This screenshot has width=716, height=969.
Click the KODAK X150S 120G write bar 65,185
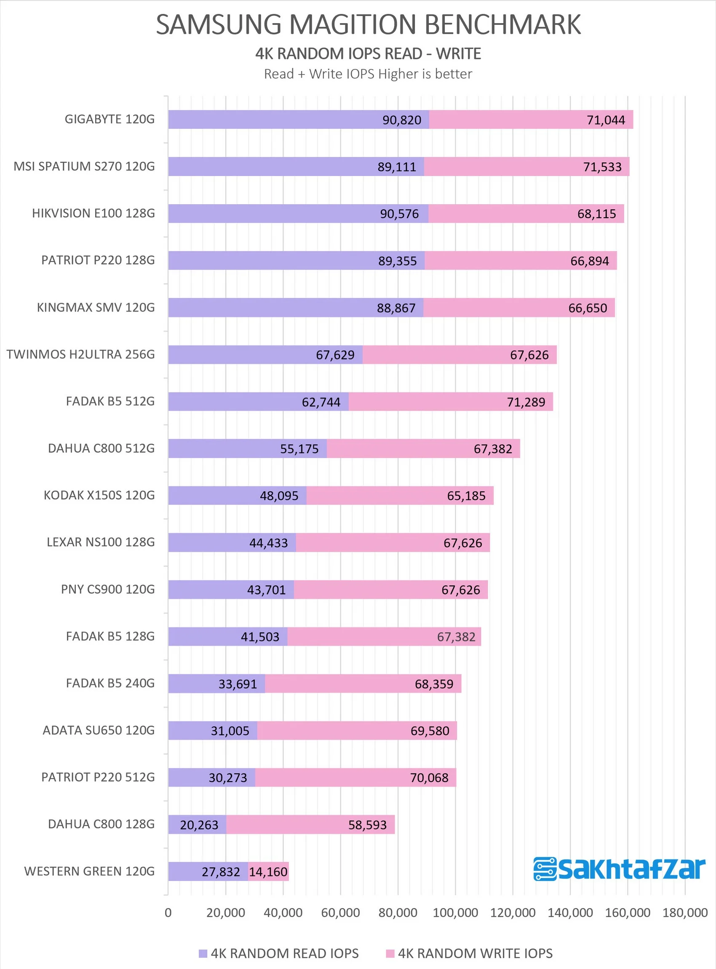(400, 496)
